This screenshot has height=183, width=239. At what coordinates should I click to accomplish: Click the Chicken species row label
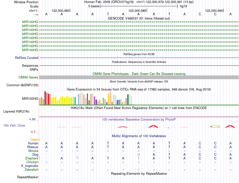[x=32, y=162]
